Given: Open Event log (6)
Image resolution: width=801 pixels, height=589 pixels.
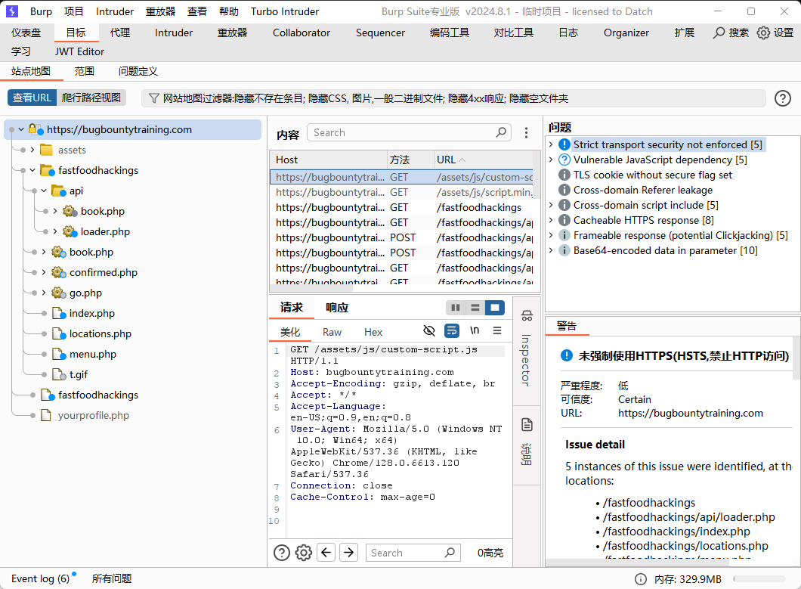Looking at the screenshot, I should (x=40, y=578).
